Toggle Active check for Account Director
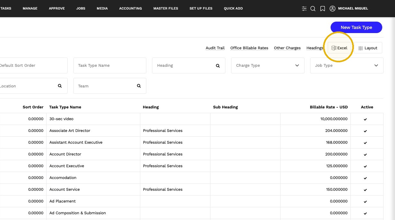Viewport: 395px width, 220px height. click(365, 155)
